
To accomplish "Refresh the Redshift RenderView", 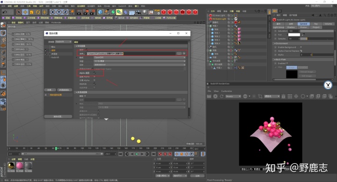I will coord(221,96).
